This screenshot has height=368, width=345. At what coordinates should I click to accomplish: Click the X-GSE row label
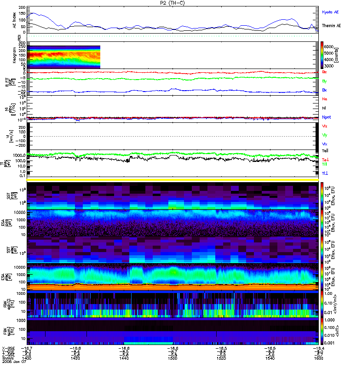coord(8,348)
